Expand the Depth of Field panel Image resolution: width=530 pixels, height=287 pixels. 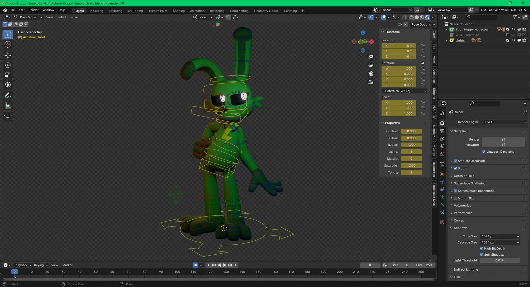click(x=464, y=176)
